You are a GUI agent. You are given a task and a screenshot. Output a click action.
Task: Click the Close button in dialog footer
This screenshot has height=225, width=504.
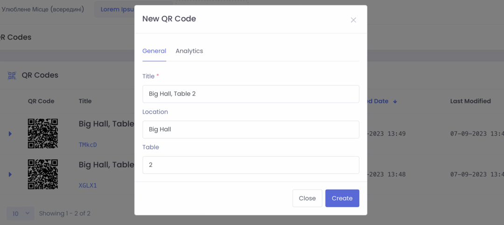307,198
